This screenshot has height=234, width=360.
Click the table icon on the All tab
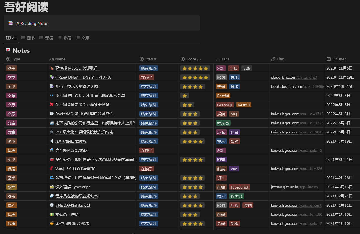click(8, 38)
